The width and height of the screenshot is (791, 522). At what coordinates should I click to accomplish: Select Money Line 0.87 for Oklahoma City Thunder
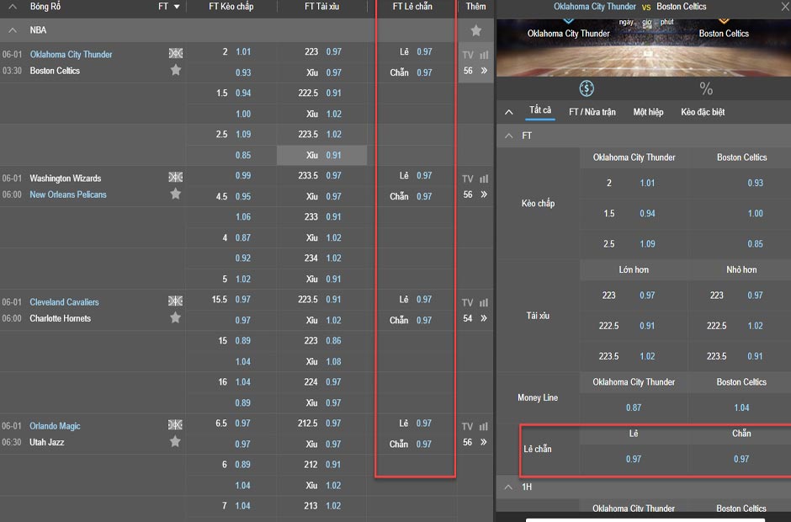(634, 407)
